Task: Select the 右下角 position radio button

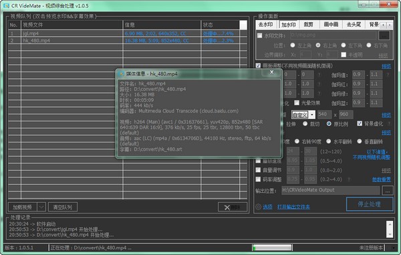Action: click(369, 46)
